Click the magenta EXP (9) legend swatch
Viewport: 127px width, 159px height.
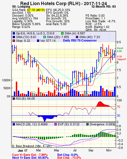click(x=56, y=124)
